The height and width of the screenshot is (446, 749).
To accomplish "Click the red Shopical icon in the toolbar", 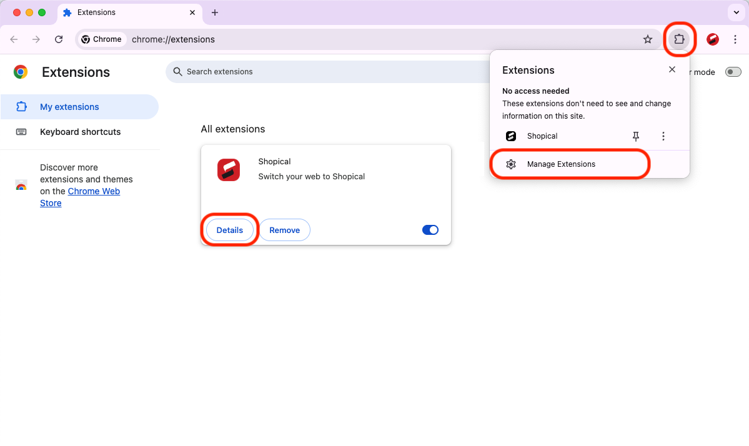I will (713, 39).
